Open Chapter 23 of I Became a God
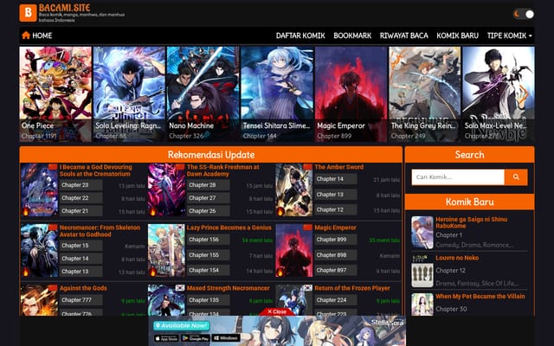The image size is (554, 346). [81, 185]
